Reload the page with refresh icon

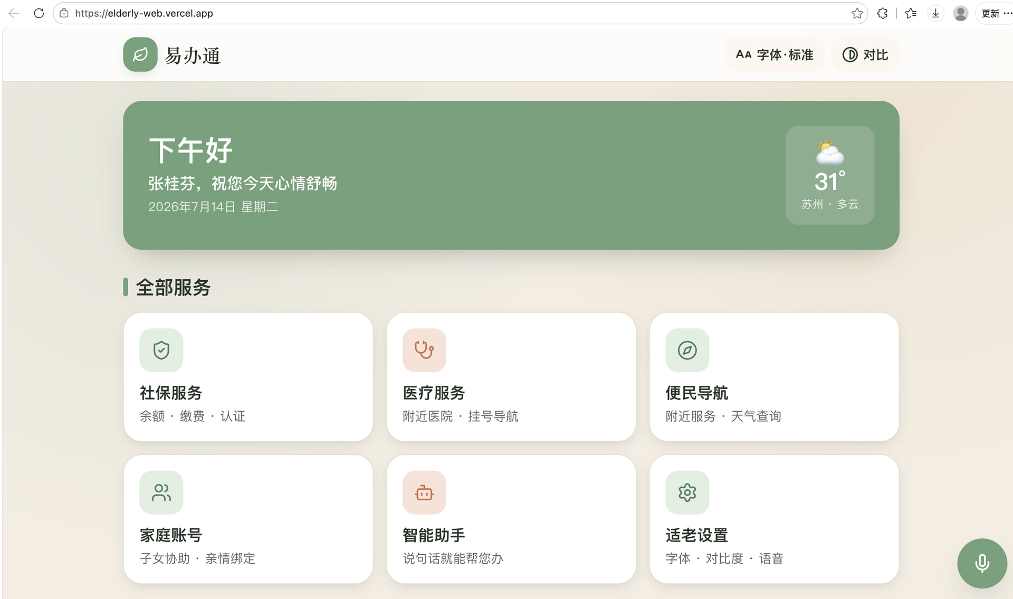pyautogui.click(x=39, y=13)
